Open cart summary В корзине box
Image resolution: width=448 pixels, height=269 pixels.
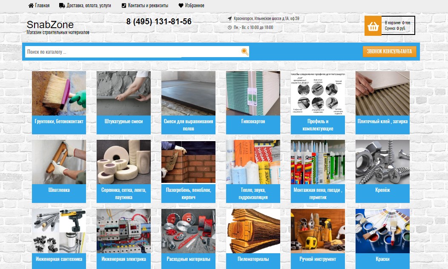(x=398, y=26)
